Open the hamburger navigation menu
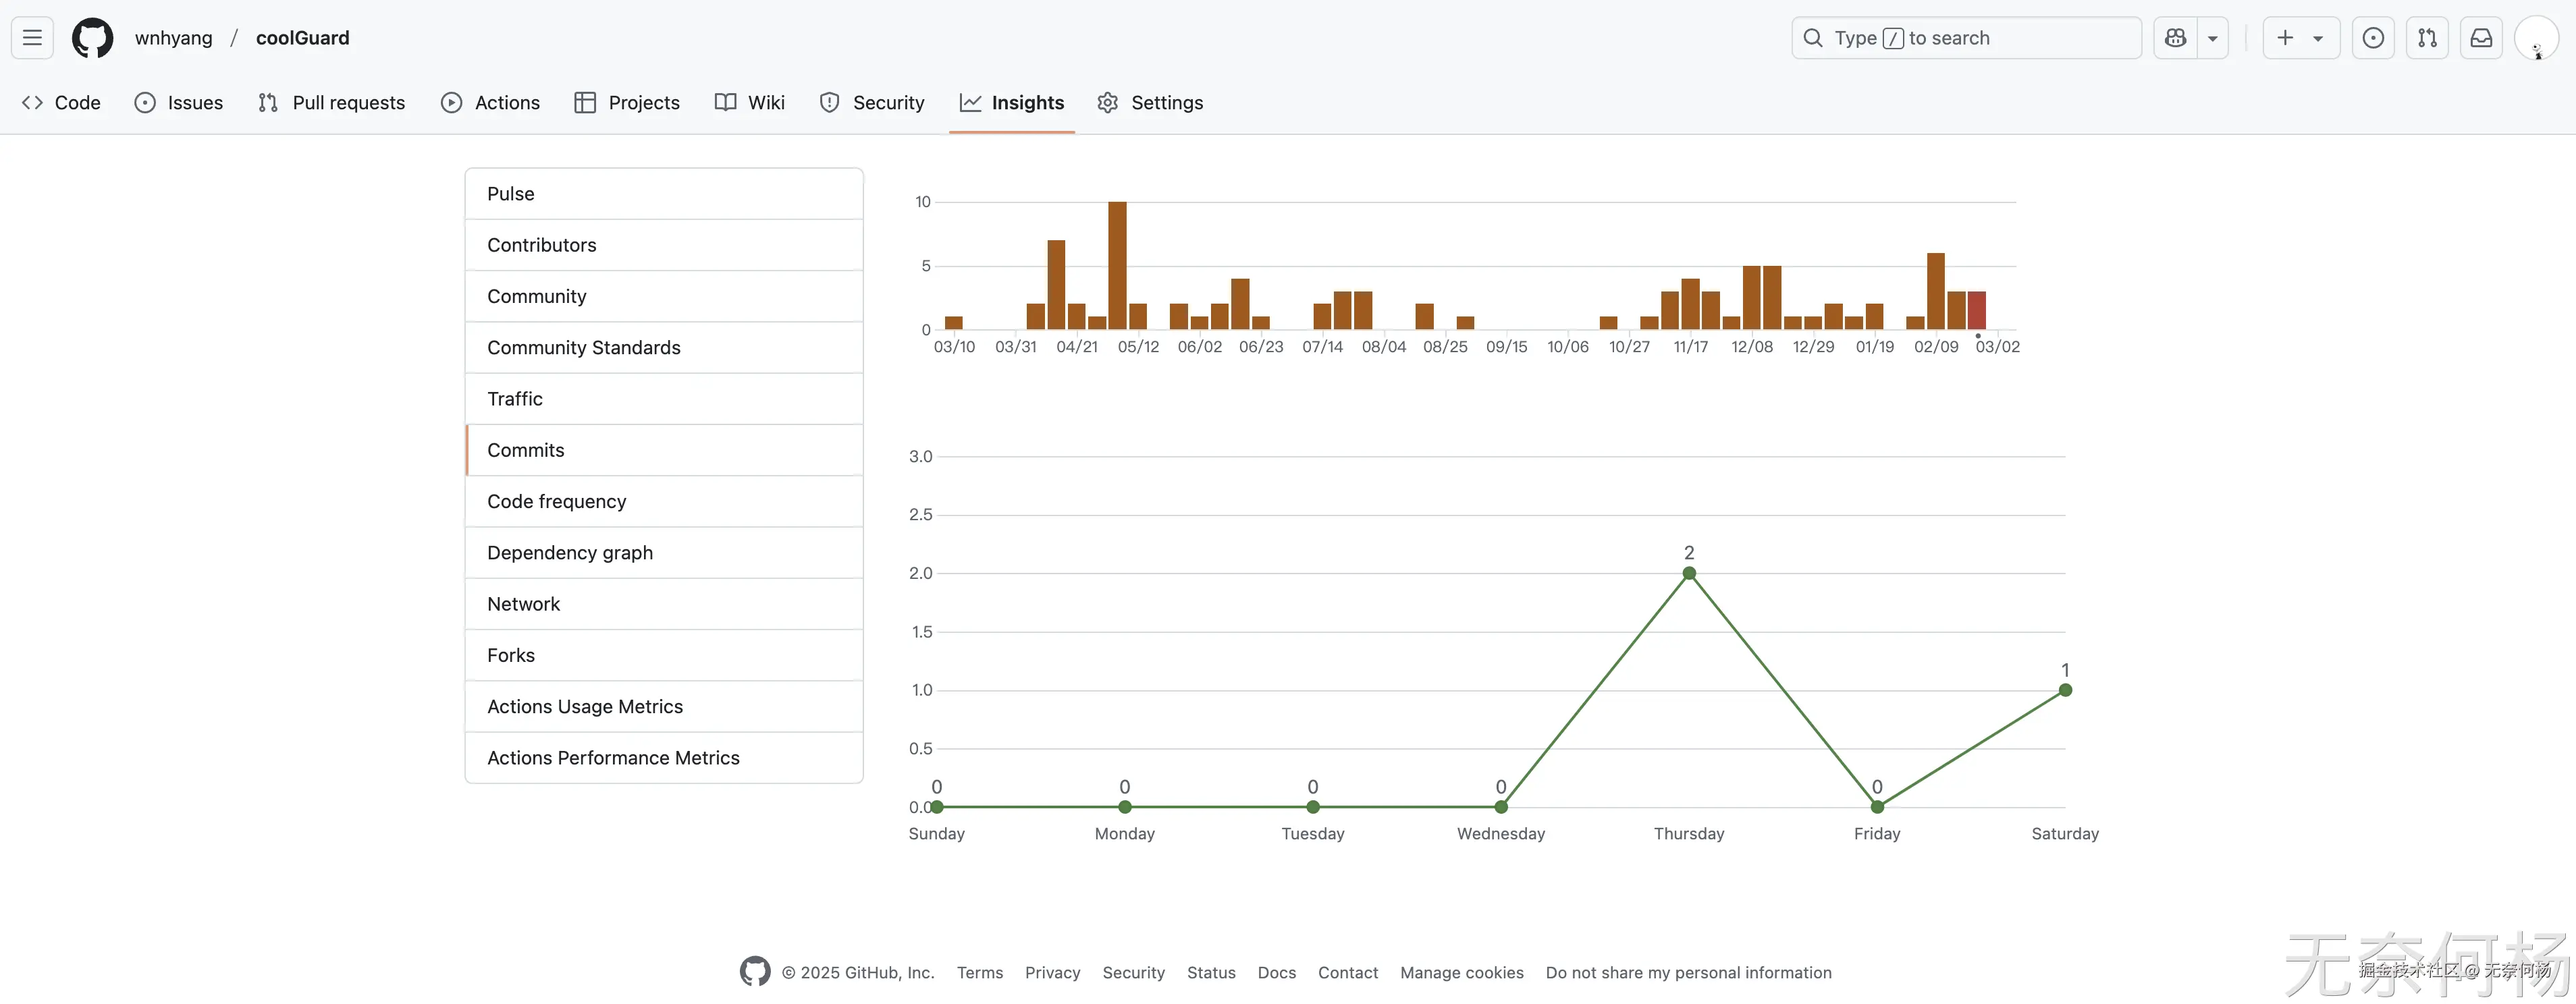Screen dimensions: 2576x1004 coord(32,38)
